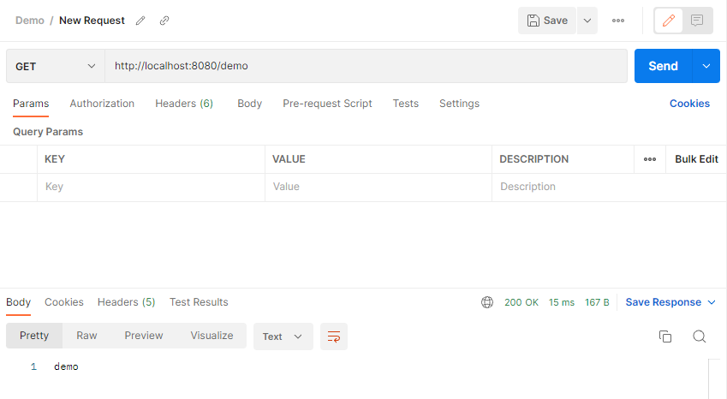Toggle line wrap icon
Image resolution: width=727 pixels, height=399 pixels.
(334, 336)
